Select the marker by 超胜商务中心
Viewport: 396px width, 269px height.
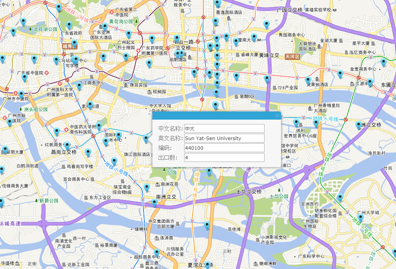pyautogui.click(x=156, y=253)
